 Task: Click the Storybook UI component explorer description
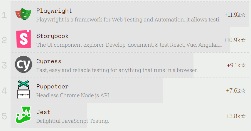pos(129,45)
